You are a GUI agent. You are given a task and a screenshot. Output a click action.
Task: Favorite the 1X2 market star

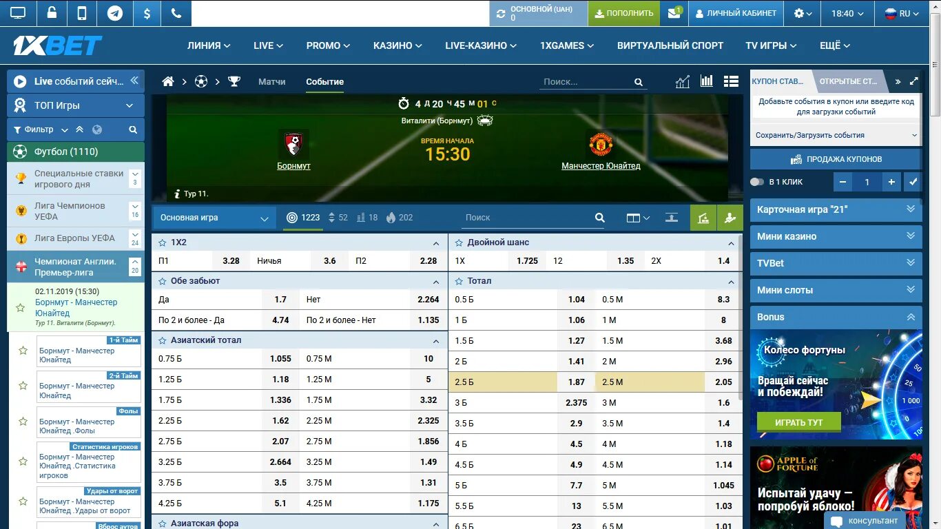click(x=163, y=242)
